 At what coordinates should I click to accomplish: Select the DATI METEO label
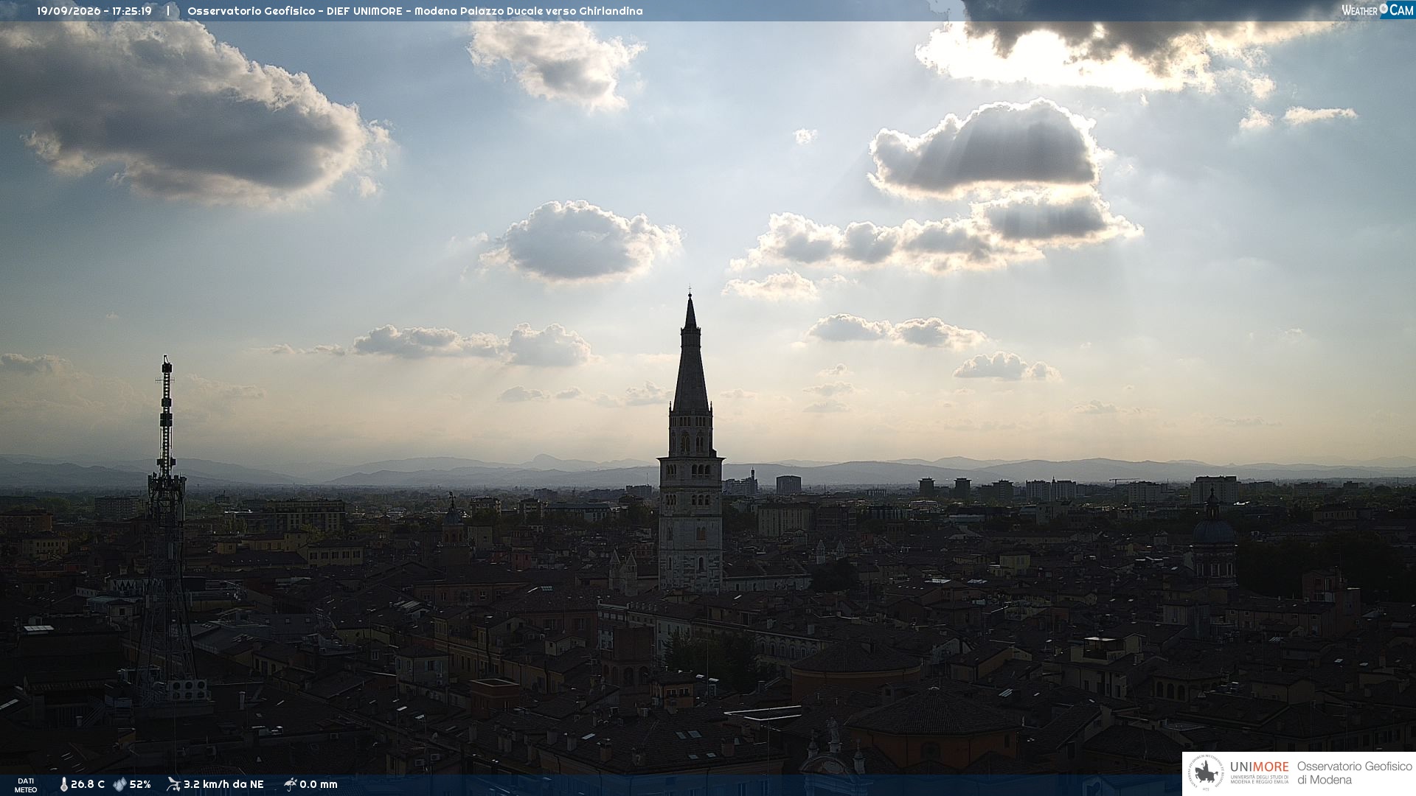(26, 785)
